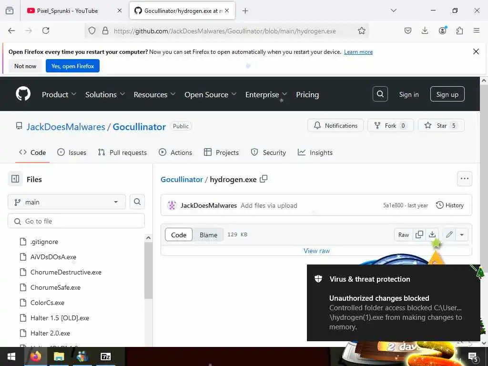This screenshot has height=366, width=488.
Task: Open the Firefox account icon
Action: click(442, 30)
